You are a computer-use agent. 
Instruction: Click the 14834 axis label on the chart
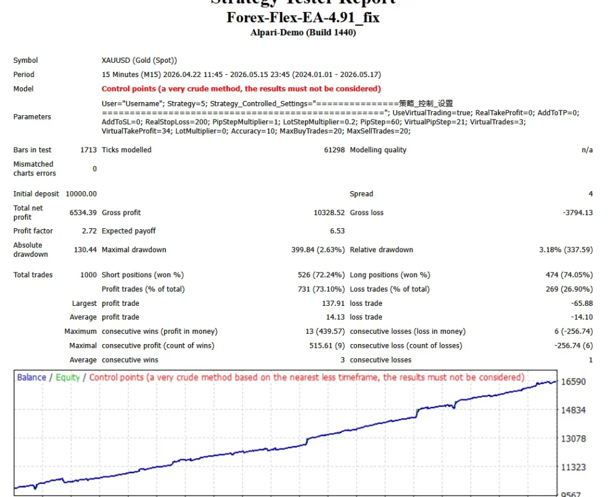pos(573,410)
